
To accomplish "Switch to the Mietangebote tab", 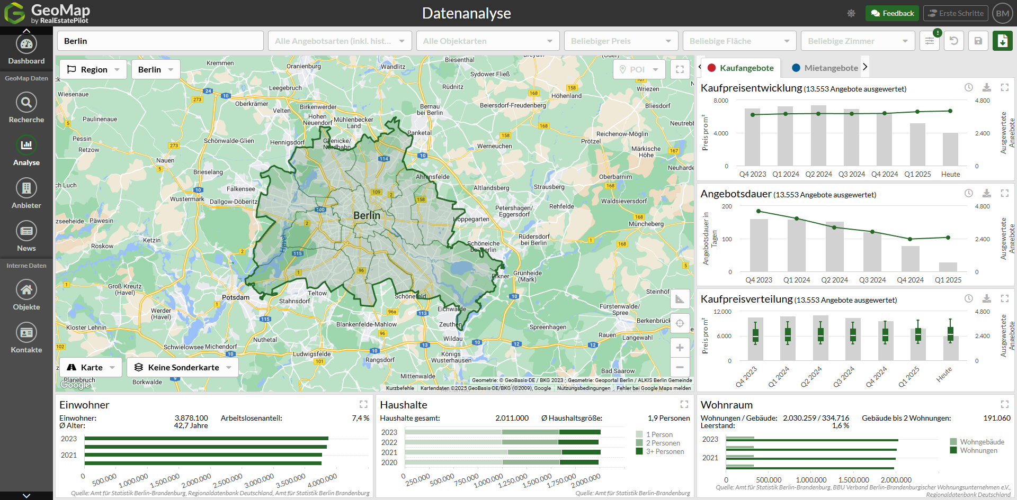I will 825,68.
